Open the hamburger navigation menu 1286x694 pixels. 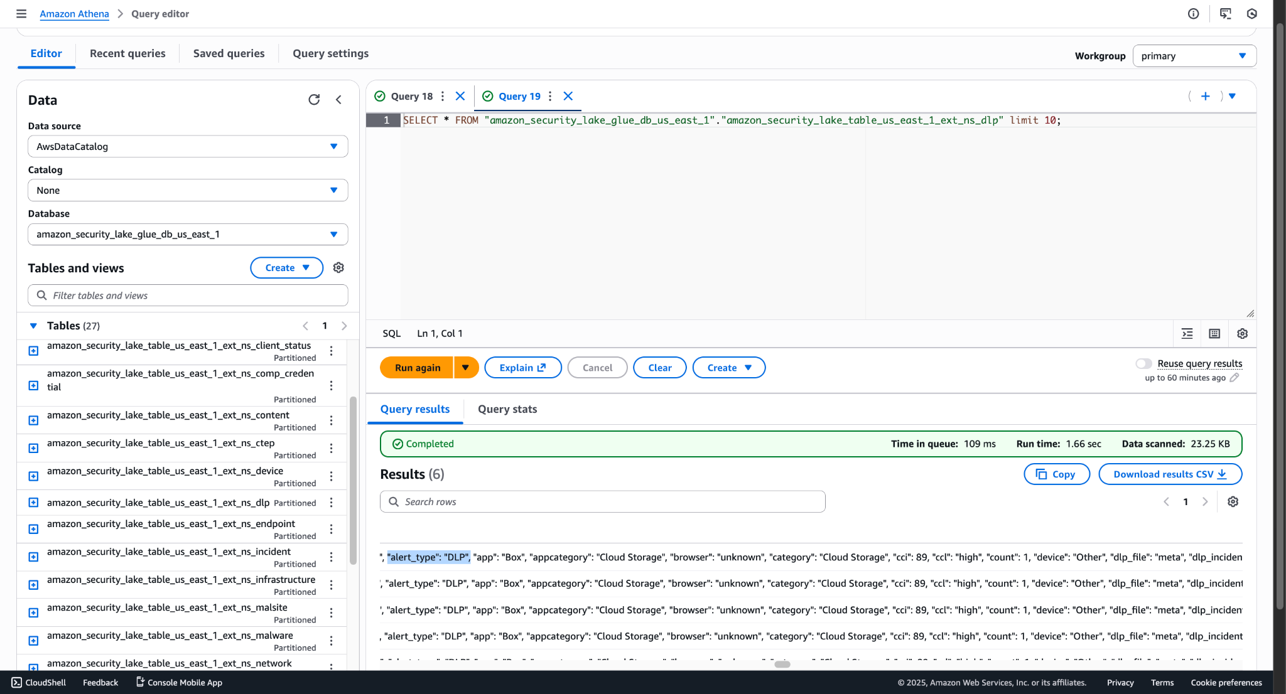(x=21, y=14)
